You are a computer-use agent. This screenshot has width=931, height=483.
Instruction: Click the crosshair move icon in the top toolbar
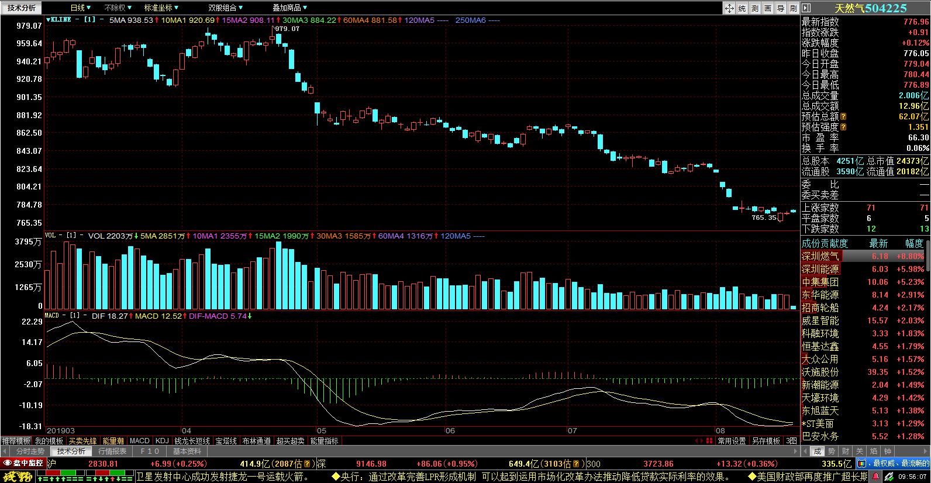pos(729,8)
